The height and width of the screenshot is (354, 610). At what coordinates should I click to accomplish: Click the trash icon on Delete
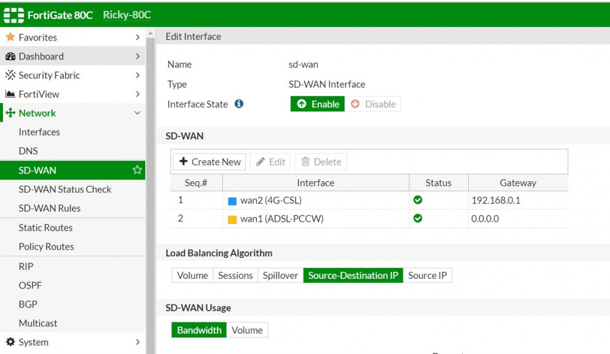coord(306,162)
